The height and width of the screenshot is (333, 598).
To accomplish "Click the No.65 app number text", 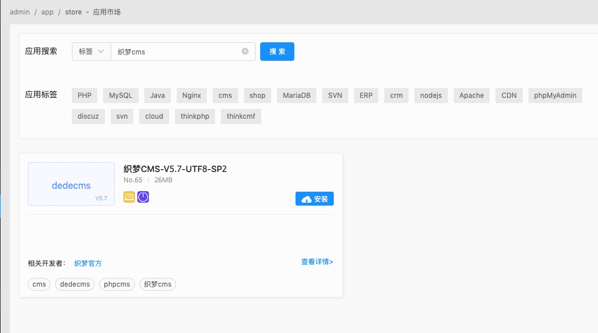I will click(x=133, y=180).
